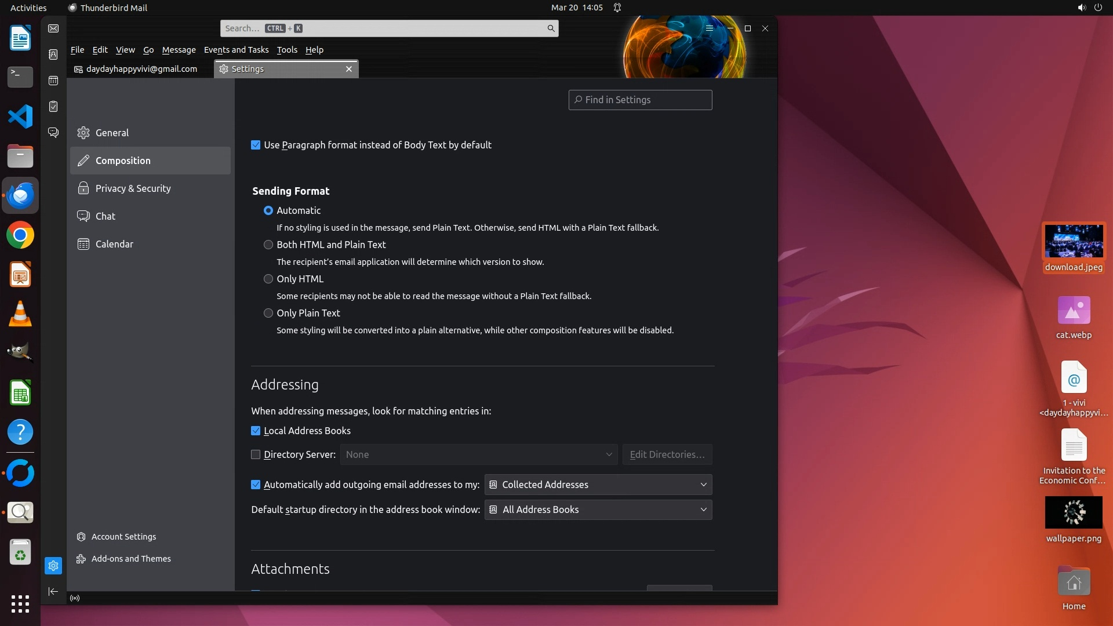Select Both HTML and Plain Text option
This screenshot has width=1113, height=626.
coord(268,245)
